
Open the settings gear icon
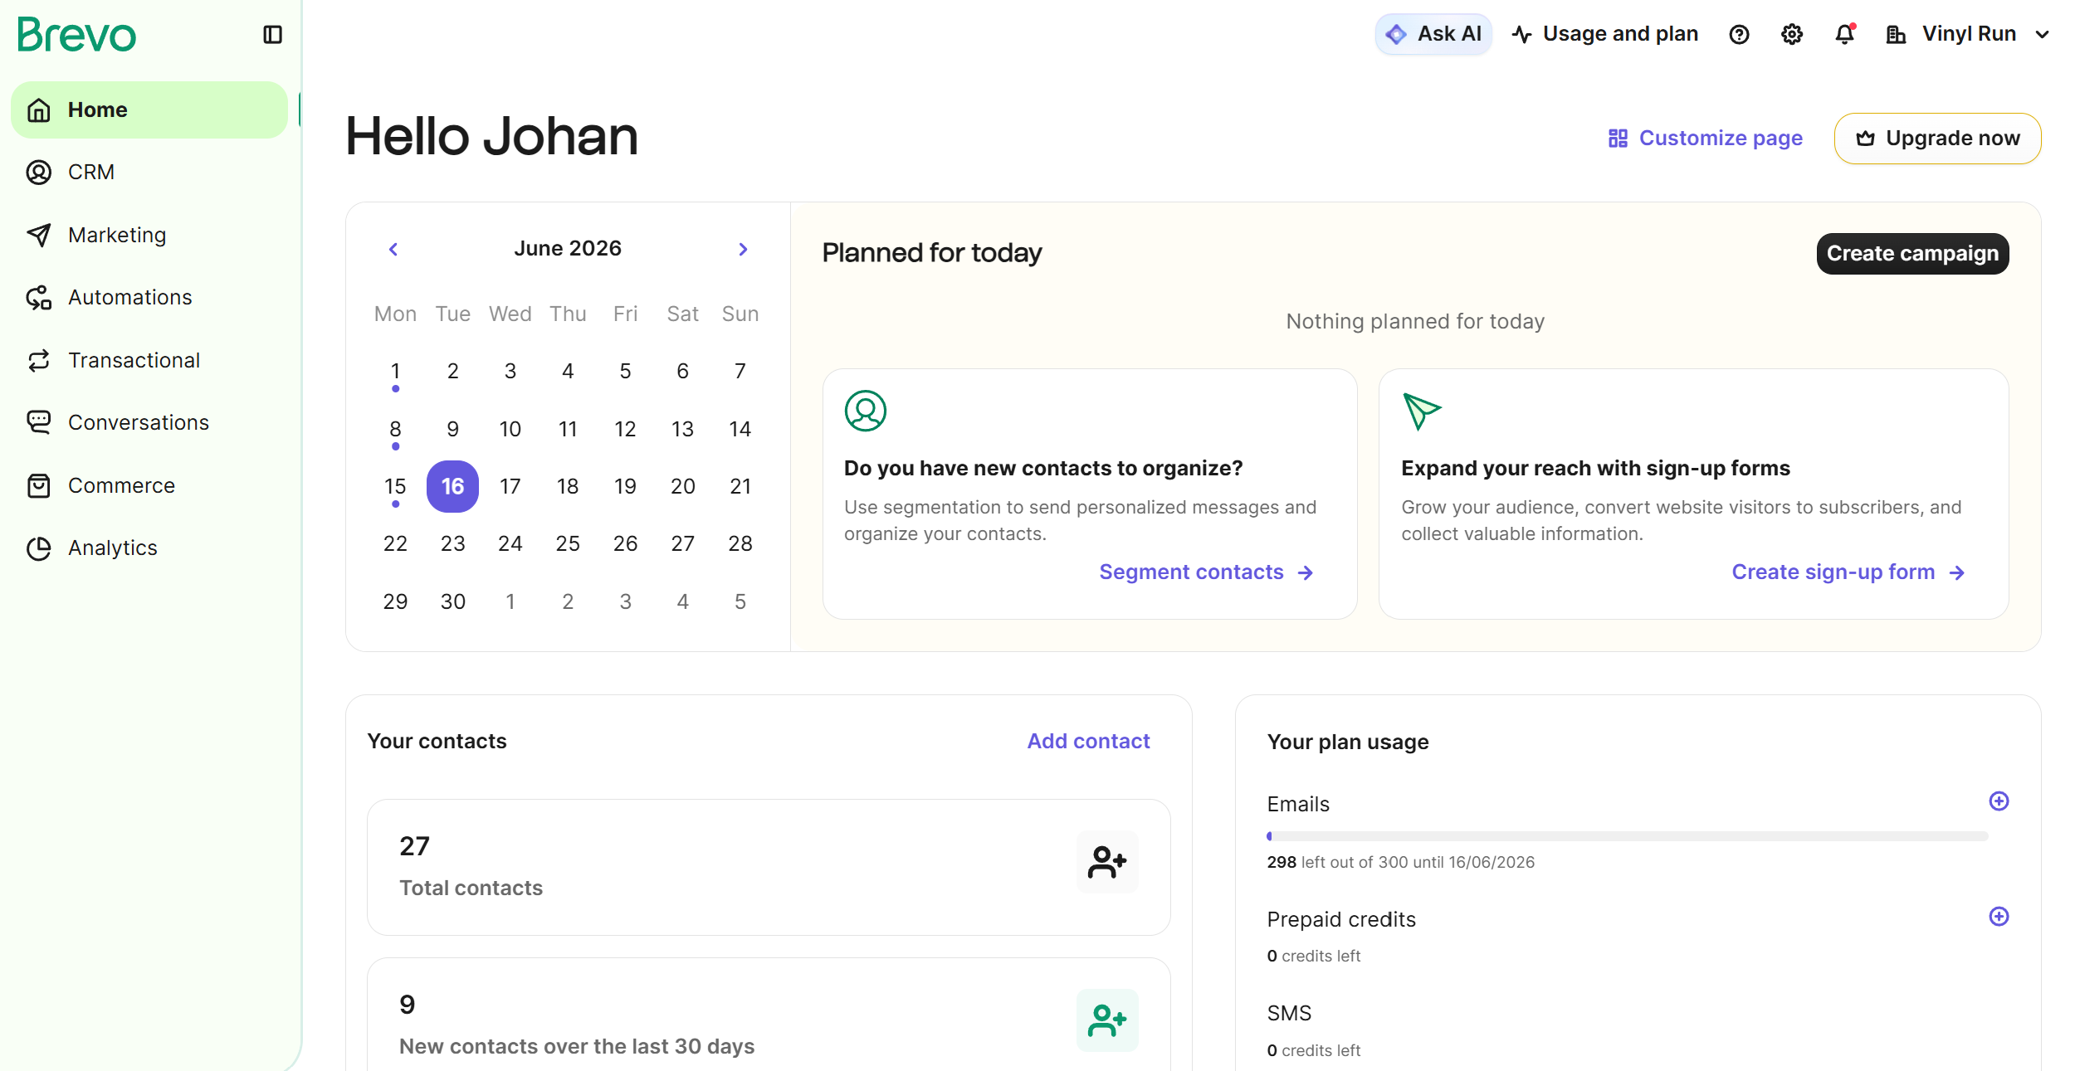(x=1792, y=34)
